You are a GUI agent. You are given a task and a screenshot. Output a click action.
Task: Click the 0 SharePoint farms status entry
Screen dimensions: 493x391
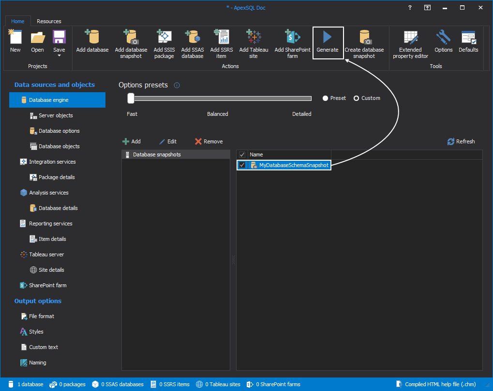pyautogui.click(x=273, y=384)
